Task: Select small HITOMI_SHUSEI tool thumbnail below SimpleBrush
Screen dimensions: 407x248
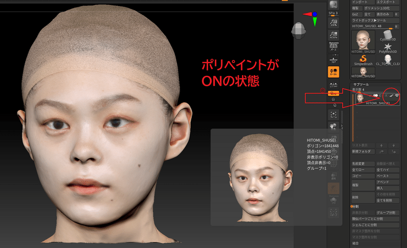Action: coord(363,72)
